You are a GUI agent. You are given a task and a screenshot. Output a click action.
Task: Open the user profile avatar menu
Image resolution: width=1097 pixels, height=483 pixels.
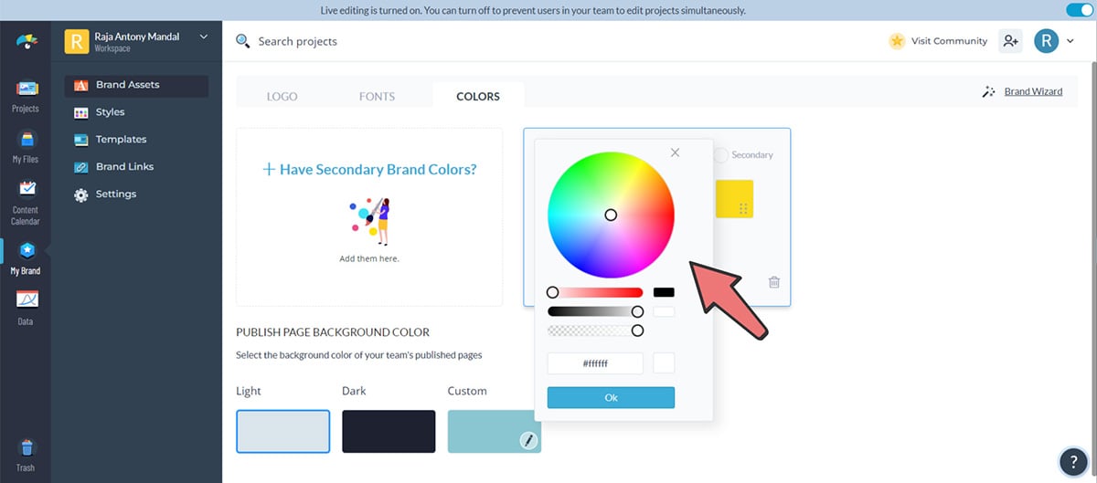coord(1047,41)
